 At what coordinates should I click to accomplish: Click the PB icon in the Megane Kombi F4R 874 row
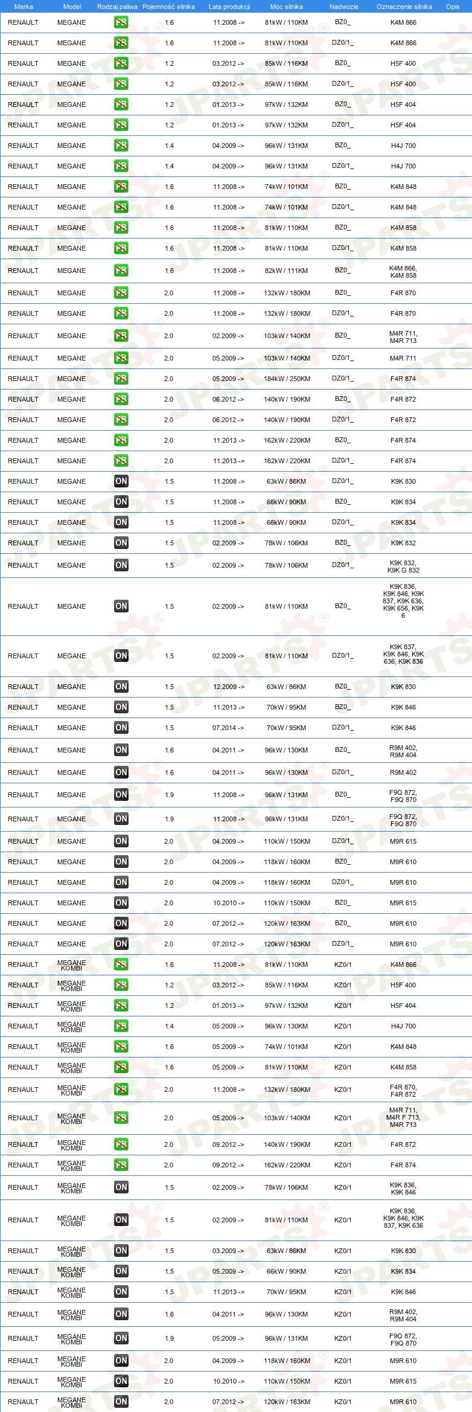[x=121, y=1165]
